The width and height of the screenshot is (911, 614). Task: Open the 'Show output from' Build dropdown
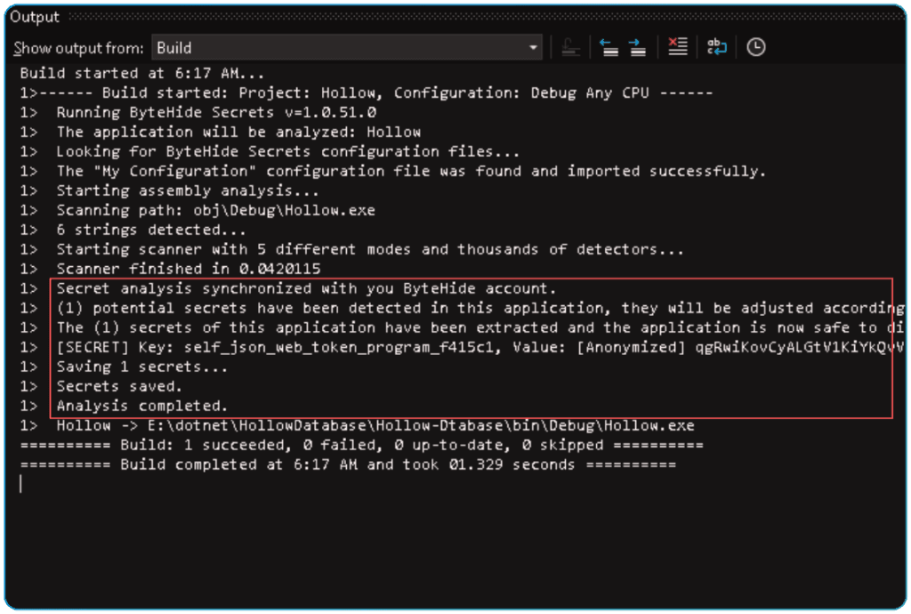347,48
